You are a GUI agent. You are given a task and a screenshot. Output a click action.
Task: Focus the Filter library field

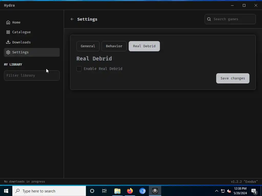click(32, 76)
